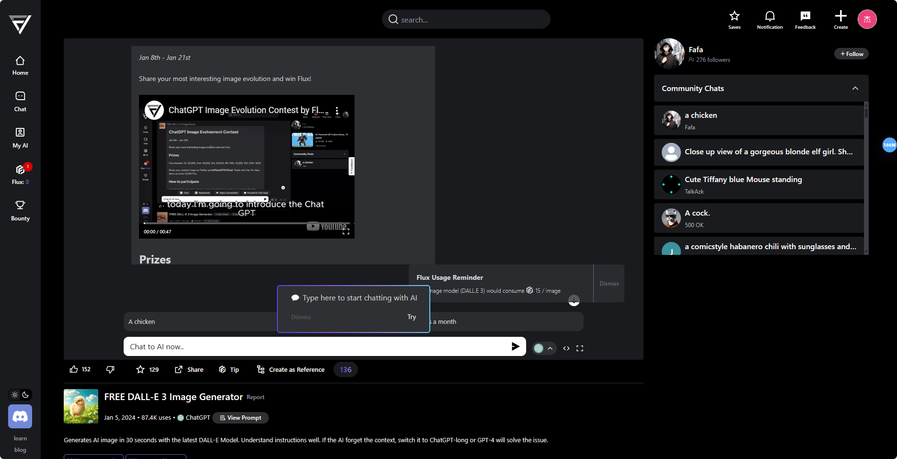
Task: Like the prompt with thumbs up
Action: pyautogui.click(x=74, y=369)
